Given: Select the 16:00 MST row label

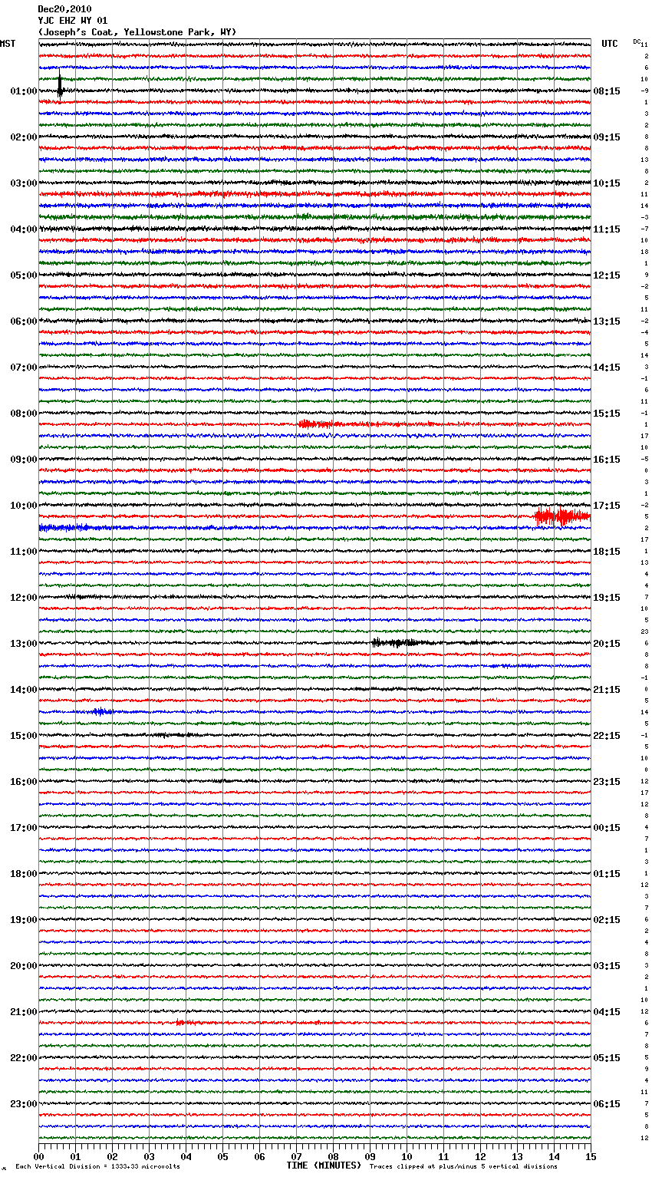Looking at the screenshot, I should coord(23,782).
